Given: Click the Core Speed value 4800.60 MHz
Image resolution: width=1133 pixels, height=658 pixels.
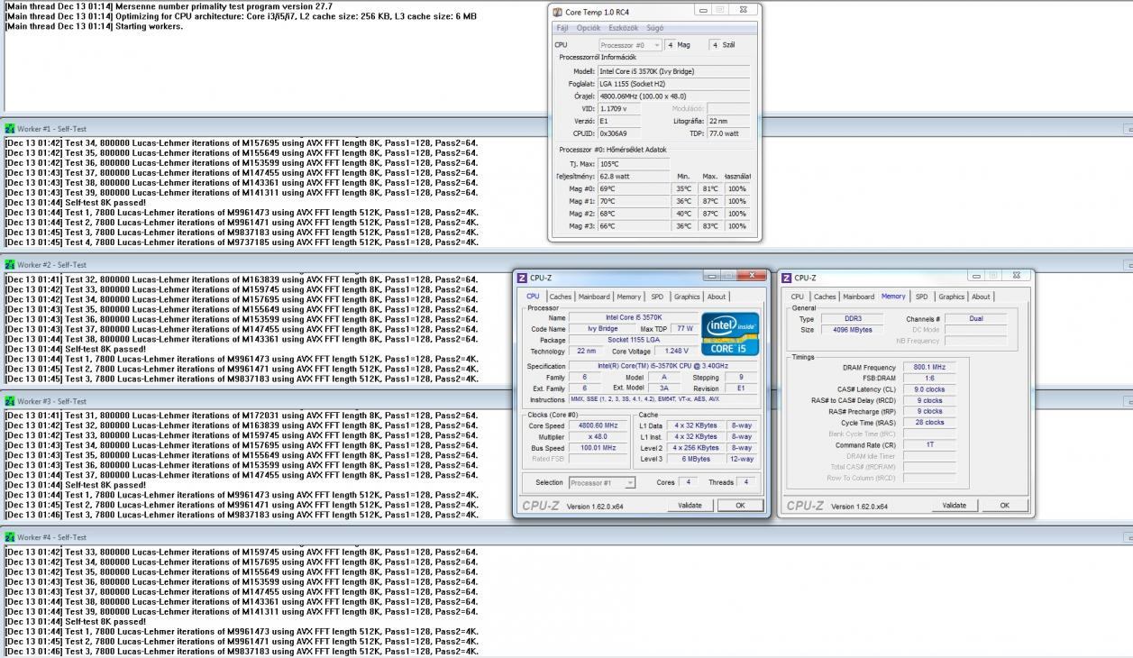Looking at the screenshot, I should pos(598,425).
